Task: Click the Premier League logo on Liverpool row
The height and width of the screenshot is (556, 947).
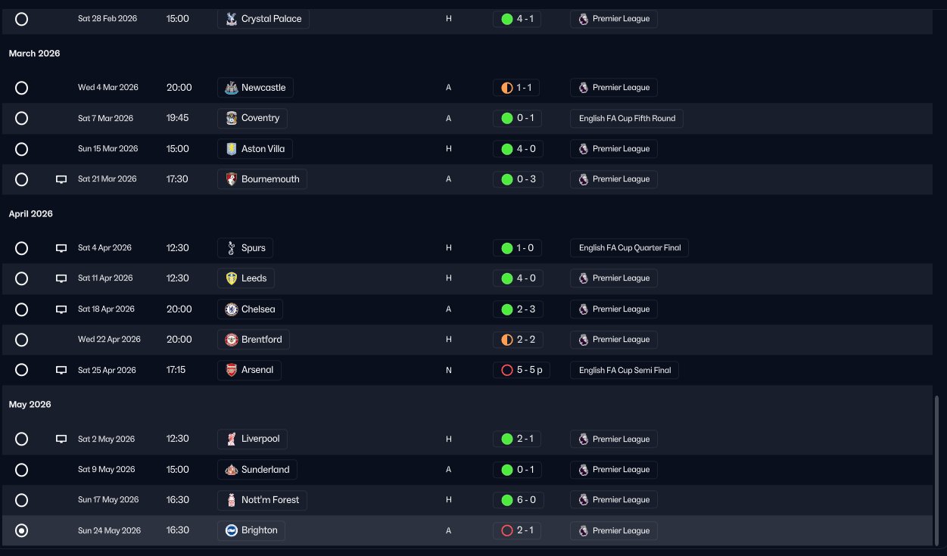Action: (x=583, y=439)
